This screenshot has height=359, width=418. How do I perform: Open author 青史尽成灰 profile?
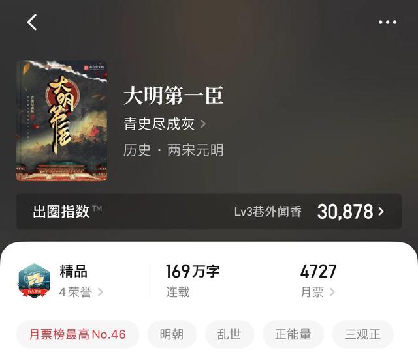159,124
